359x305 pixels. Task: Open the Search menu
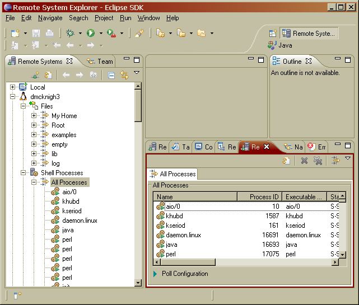click(78, 18)
